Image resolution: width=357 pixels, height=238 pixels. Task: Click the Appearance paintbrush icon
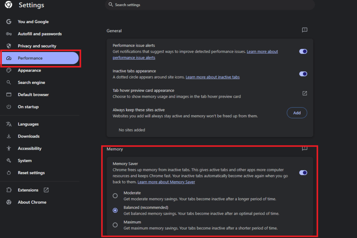pos(9,70)
